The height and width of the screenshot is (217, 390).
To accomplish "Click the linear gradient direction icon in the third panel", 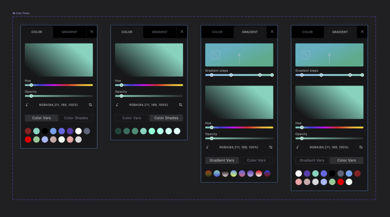I will click(216, 55).
